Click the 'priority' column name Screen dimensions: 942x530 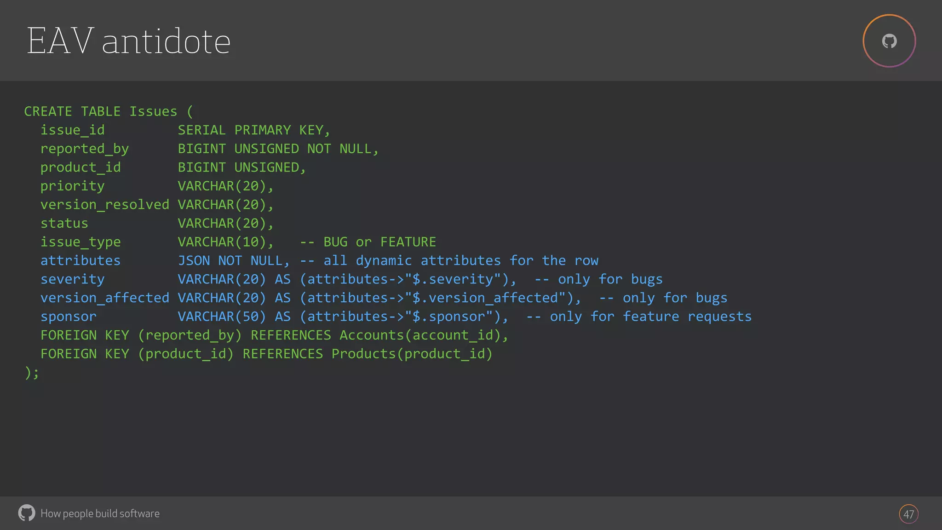coord(73,186)
